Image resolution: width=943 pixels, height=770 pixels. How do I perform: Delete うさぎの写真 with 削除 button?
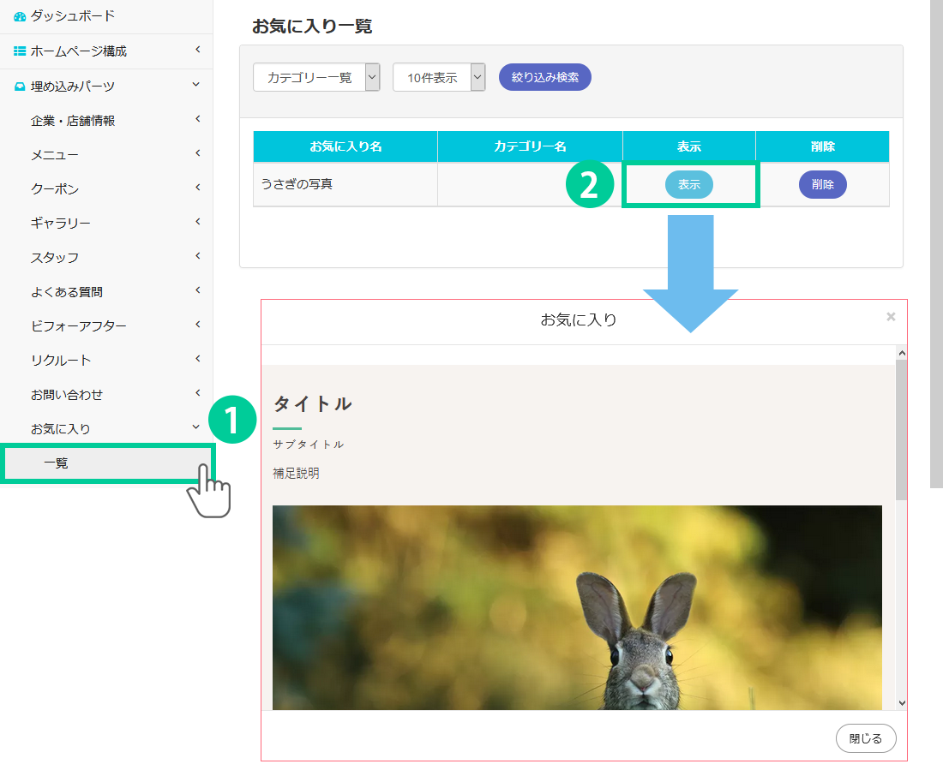[x=822, y=184]
